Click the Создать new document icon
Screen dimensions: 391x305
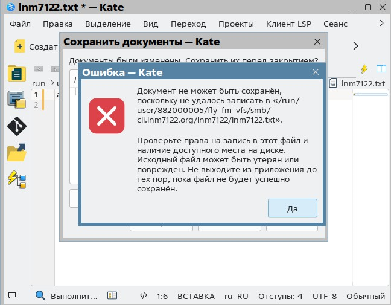19,46
